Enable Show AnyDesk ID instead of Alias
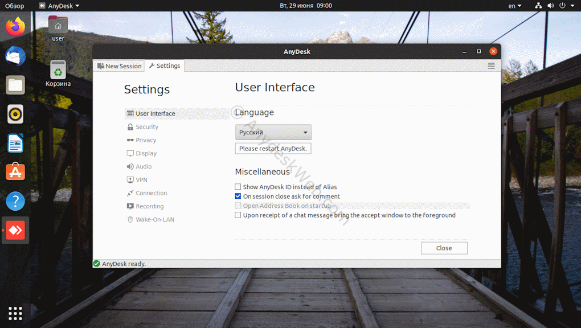The image size is (581, 328). [238, 187]
